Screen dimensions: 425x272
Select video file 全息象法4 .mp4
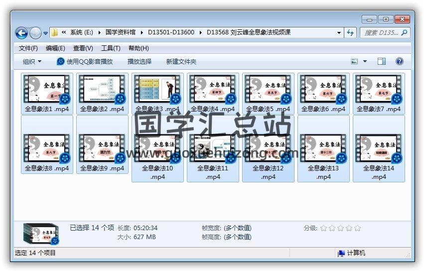[213, 94]
